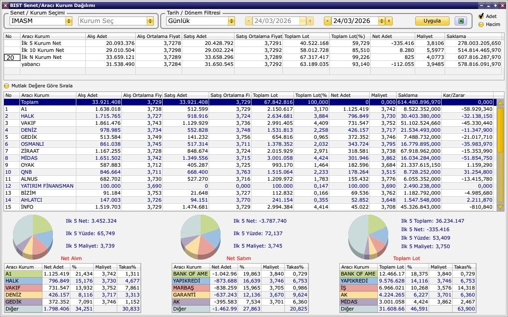Open the IMASM symbol dropdown
Image resolution: width=508 pixels, height=317 pixels.
click(x=68, y=21)
